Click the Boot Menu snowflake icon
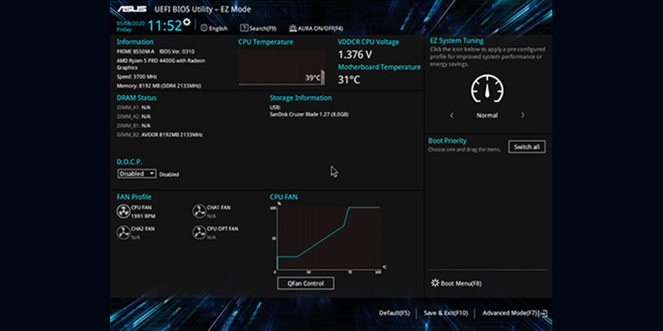 435,283
